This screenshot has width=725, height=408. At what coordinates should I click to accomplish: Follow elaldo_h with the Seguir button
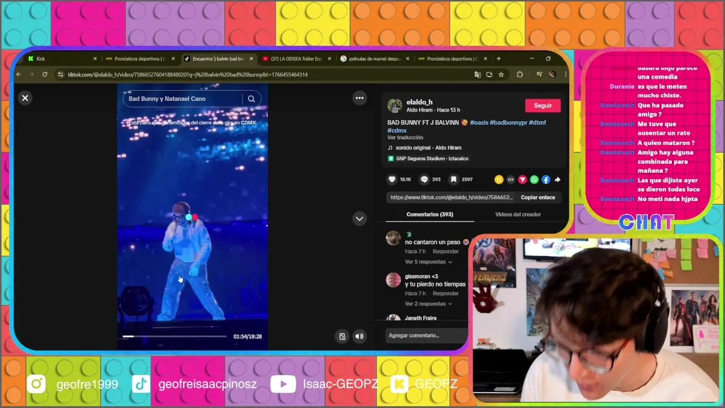543,105
